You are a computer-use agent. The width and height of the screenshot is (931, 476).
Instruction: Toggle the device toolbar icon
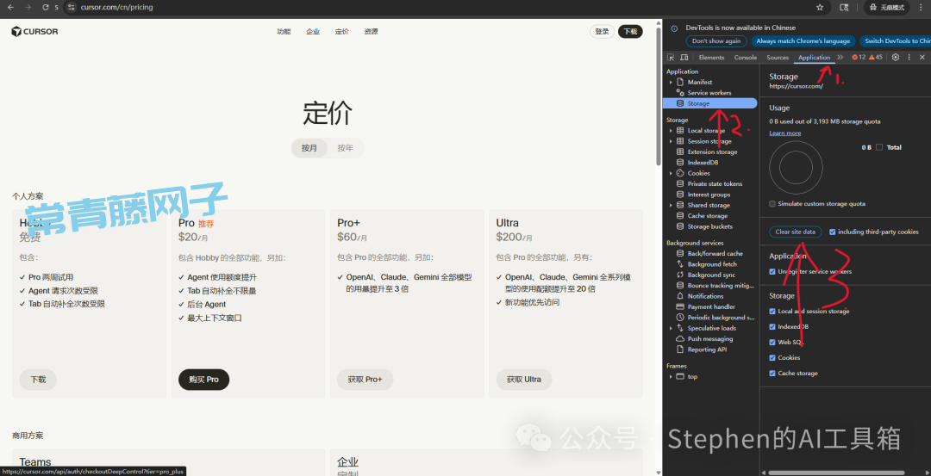[684, 58]
